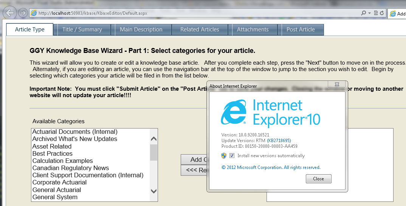This screenshot has width=406, height=206.
Task: Open the Attachments tab
Action: pos(253,29)
